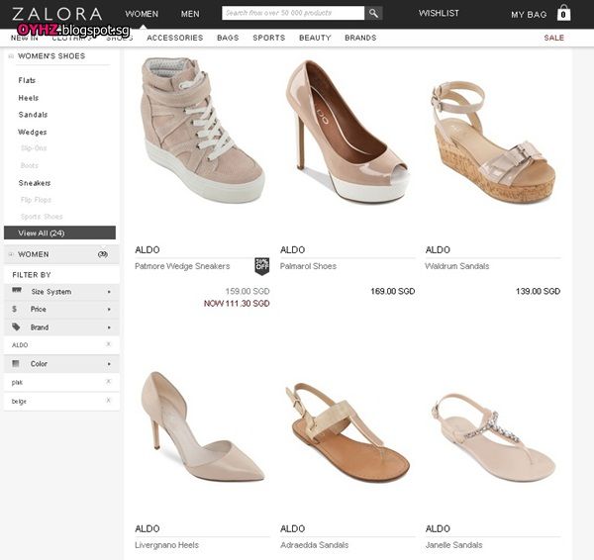Click the Color swatch icon
594x560 pixels.
pyautogui.click(x=16, y=363)
